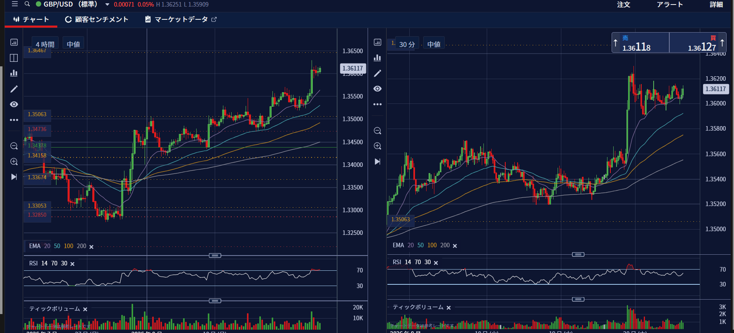The width and height of the screenshot is (734, 333).
Task: Toggle left chart visibility eye icon
Action: [x=14, y=104]
